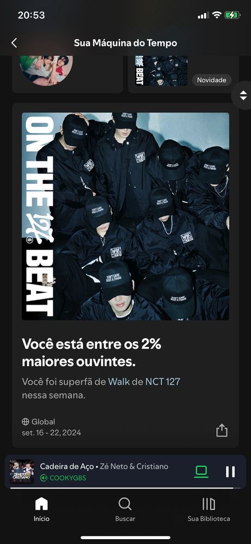Image resolution: width=251 pixels, height=544 pixels.
Task: Tap the battery charging status icon
Action: (x=232, y=15)
